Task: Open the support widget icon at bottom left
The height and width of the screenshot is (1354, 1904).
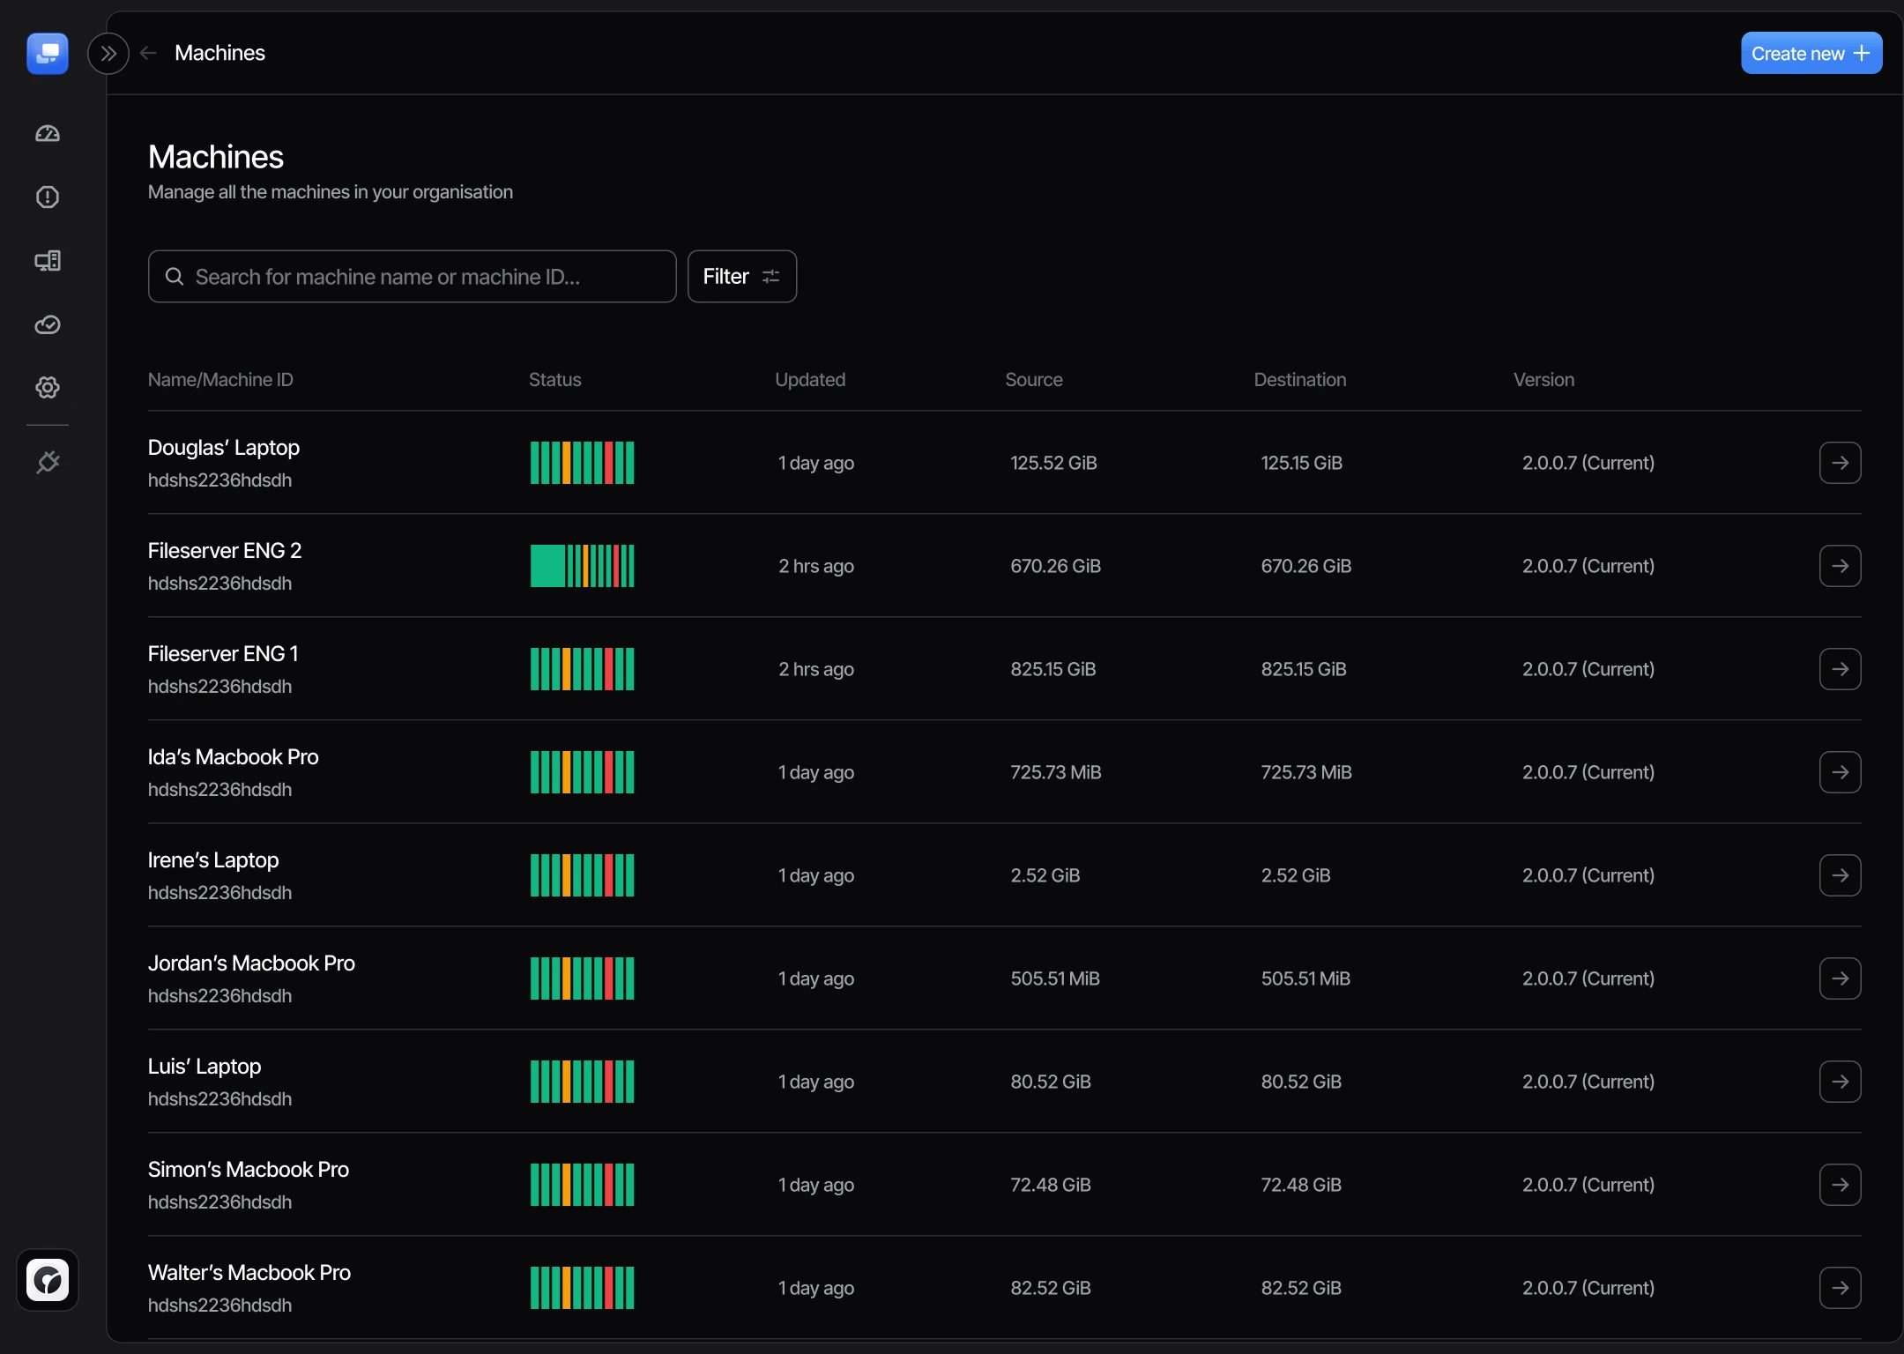Action: tap(48, 1280)
